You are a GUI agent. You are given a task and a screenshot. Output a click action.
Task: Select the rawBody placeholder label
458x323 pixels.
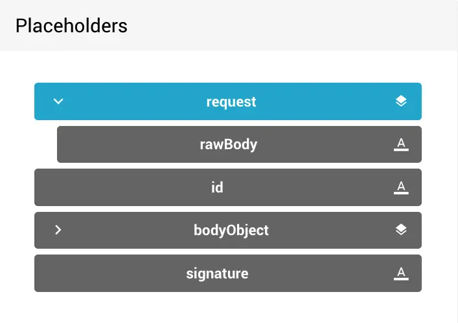pos(228,145)
